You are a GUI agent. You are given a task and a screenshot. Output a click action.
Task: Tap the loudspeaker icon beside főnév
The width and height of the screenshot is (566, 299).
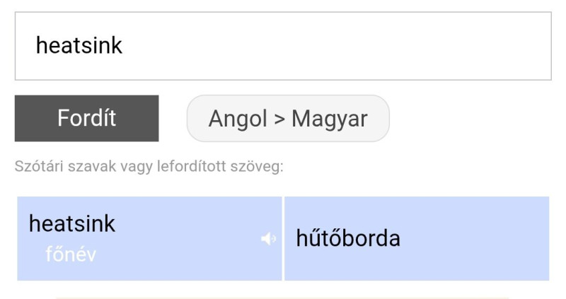pyautogui.click(x=268, y=239)
